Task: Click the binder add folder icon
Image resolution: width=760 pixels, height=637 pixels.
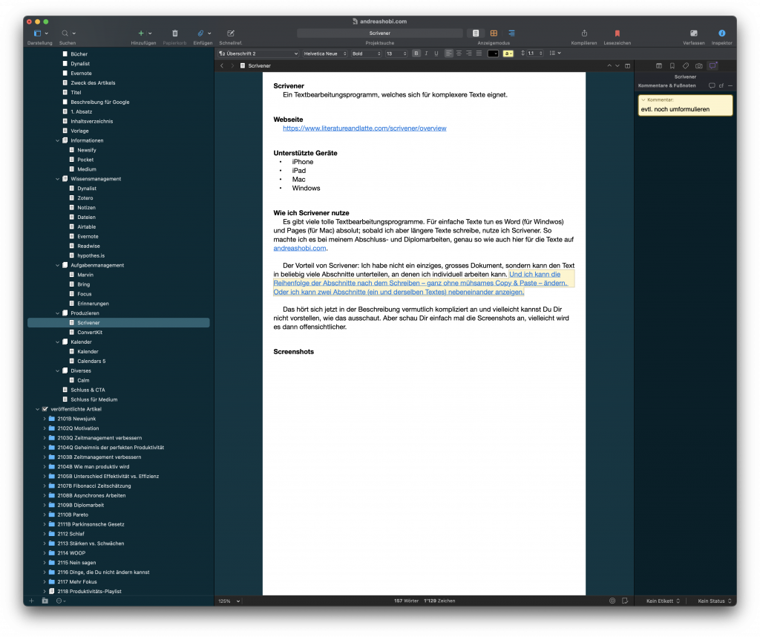Action: (45, 601)
